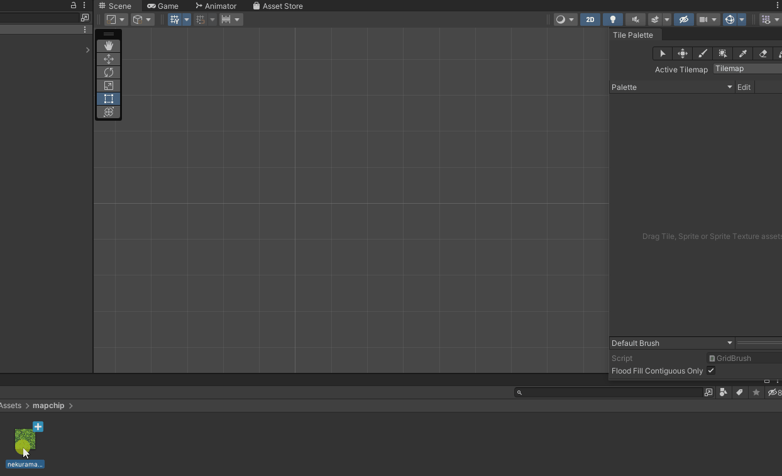782x476 pixels.
Task: Toggle the 2D view mode
Action: 590,19
